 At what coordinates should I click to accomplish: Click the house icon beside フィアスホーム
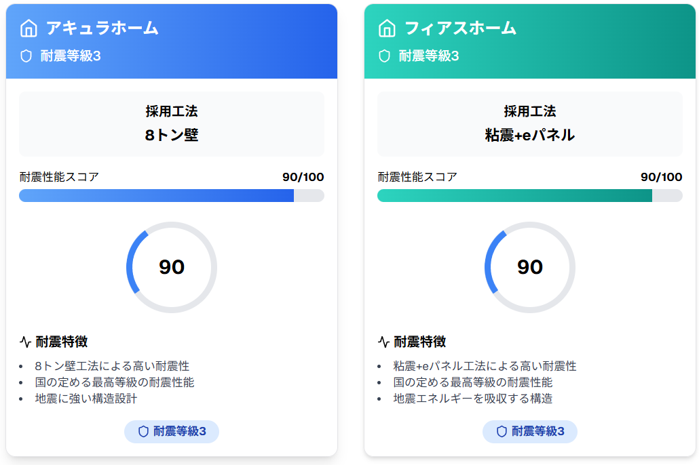(387, 28)
